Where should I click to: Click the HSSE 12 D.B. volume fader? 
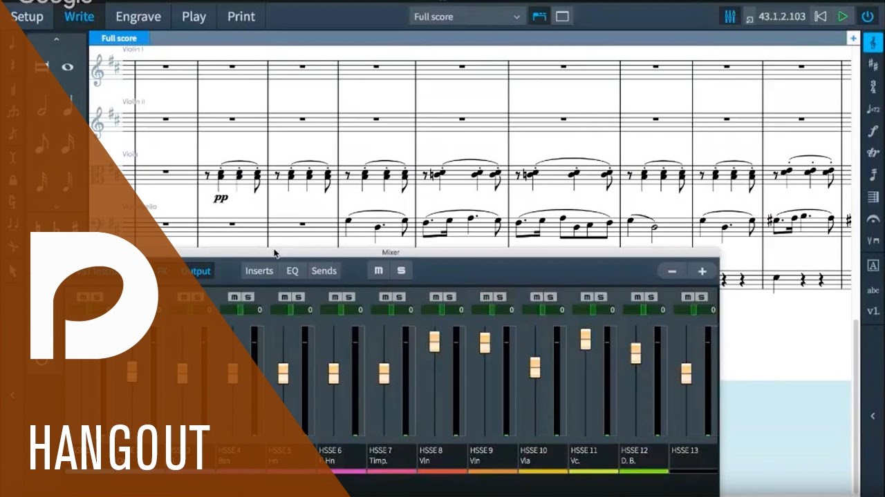coord(636,353)
